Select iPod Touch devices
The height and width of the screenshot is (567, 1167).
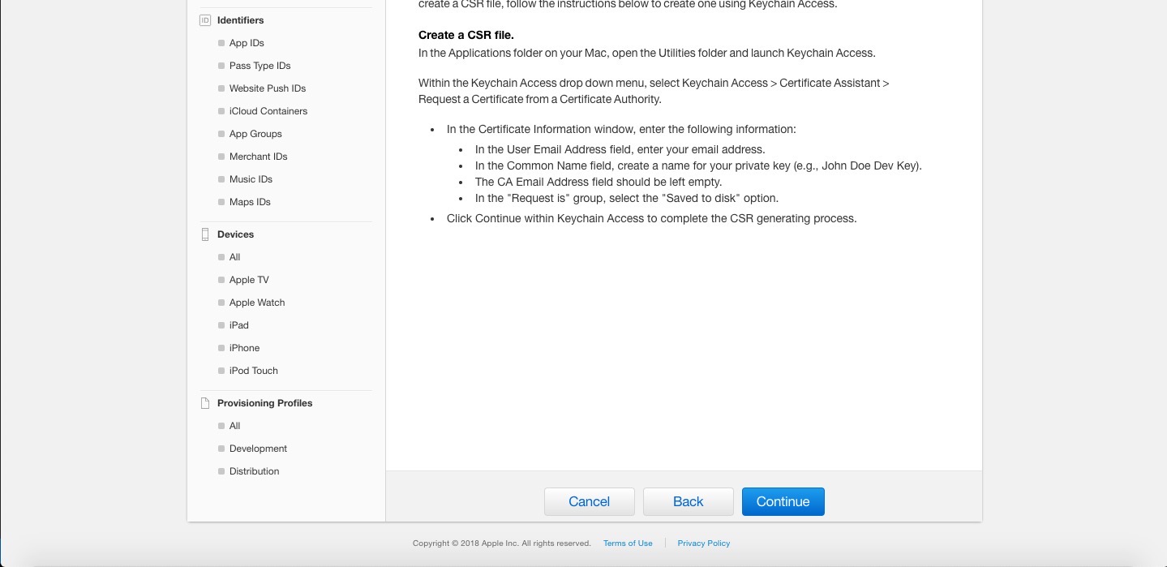pos(253,371)
